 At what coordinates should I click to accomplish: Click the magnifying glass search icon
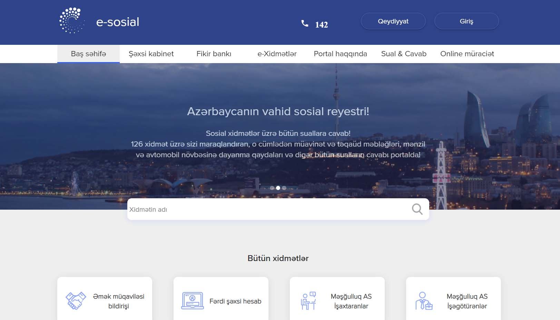click(417, 209)
